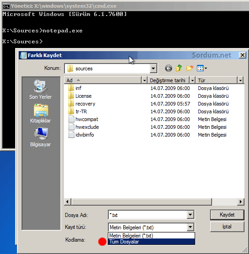Collapse the Kayıt türü dropdown arrow

[x=190, y=227]
